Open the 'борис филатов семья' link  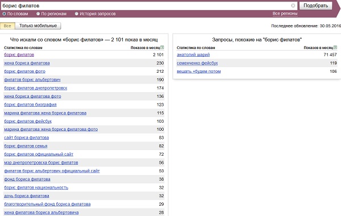[26, 146]
